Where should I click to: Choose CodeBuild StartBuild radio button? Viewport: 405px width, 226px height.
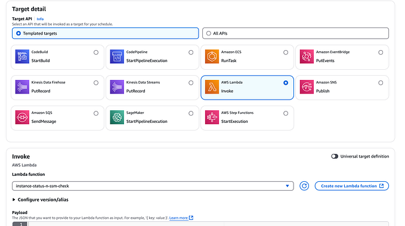[96, 52]
